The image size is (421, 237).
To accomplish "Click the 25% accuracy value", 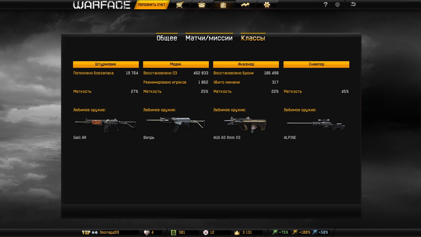I will pyautogui.click(x=205, y=92).
